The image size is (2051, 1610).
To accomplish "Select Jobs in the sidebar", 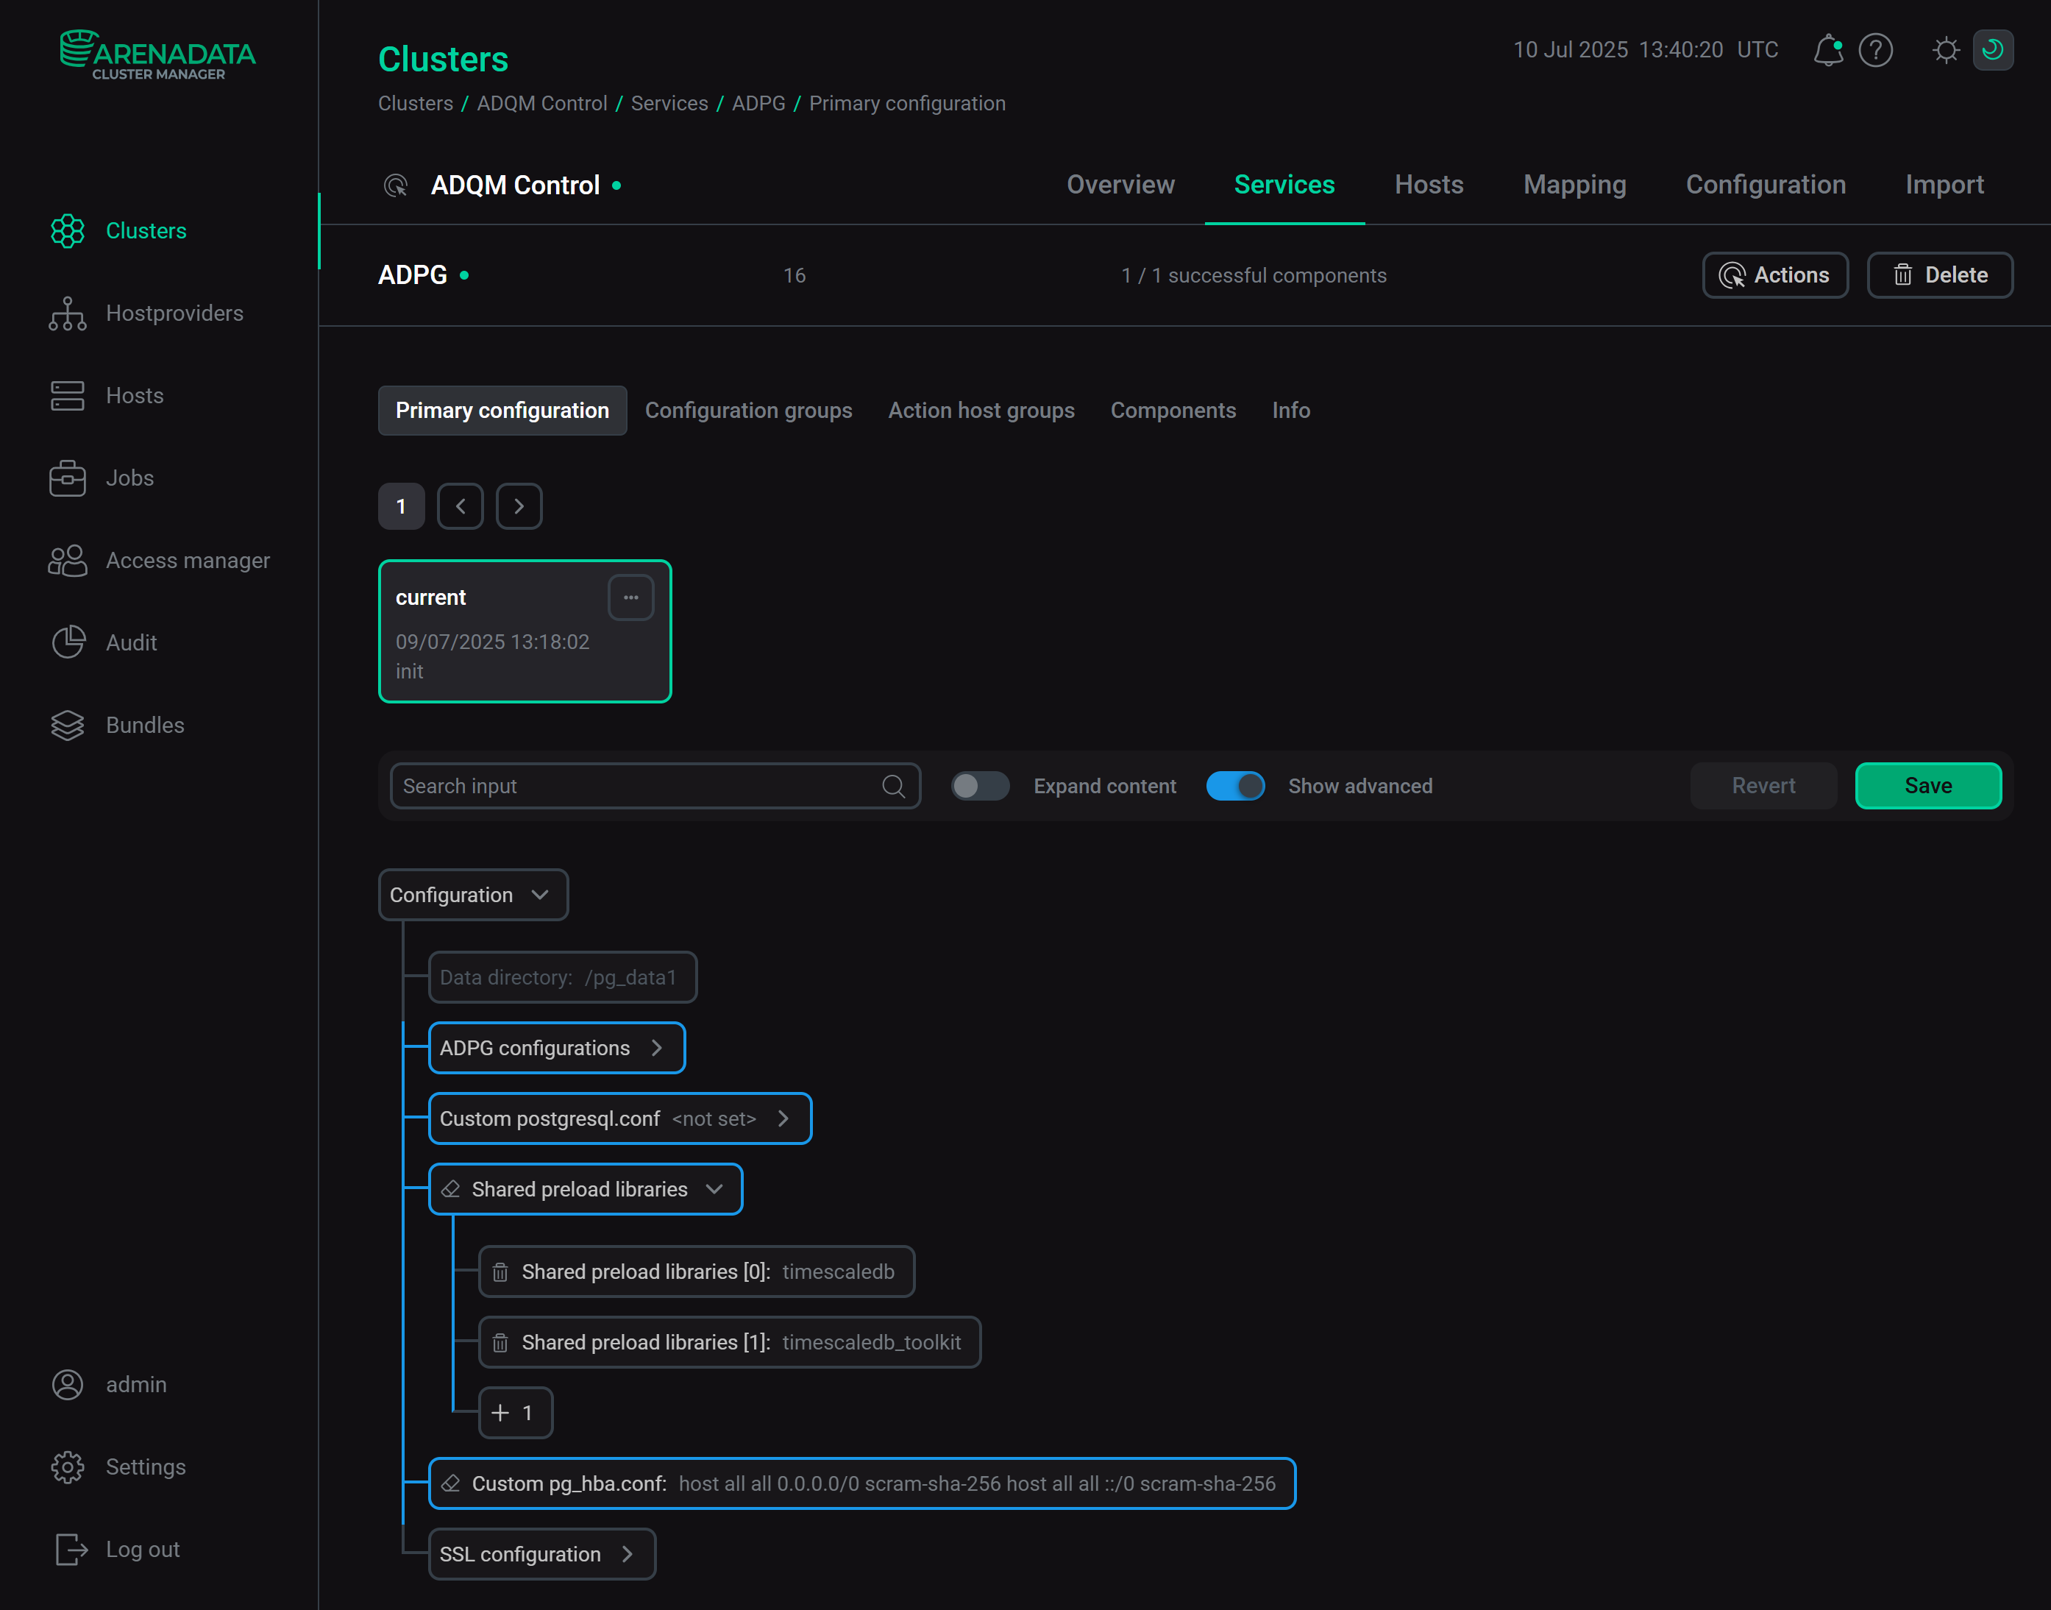I will pyautogui.click(x=129, y=478).
